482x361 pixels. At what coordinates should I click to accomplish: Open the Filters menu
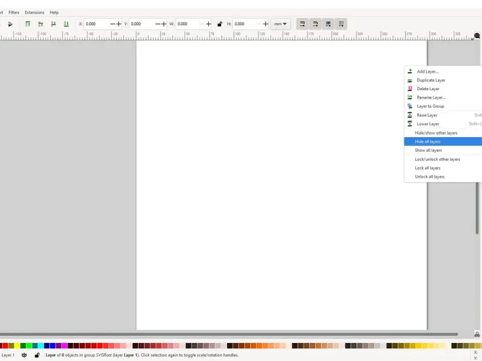14,13
